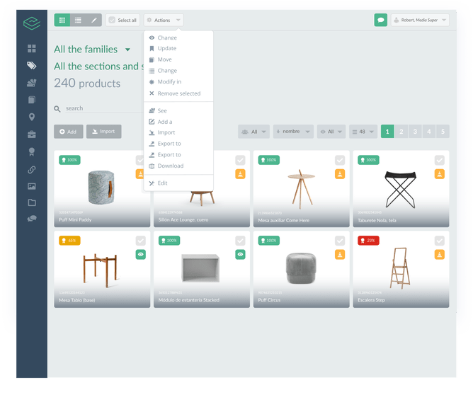Open the tags icon in sidebar
473x402 pixels.
pyautogui.click(x=32, y=65)
